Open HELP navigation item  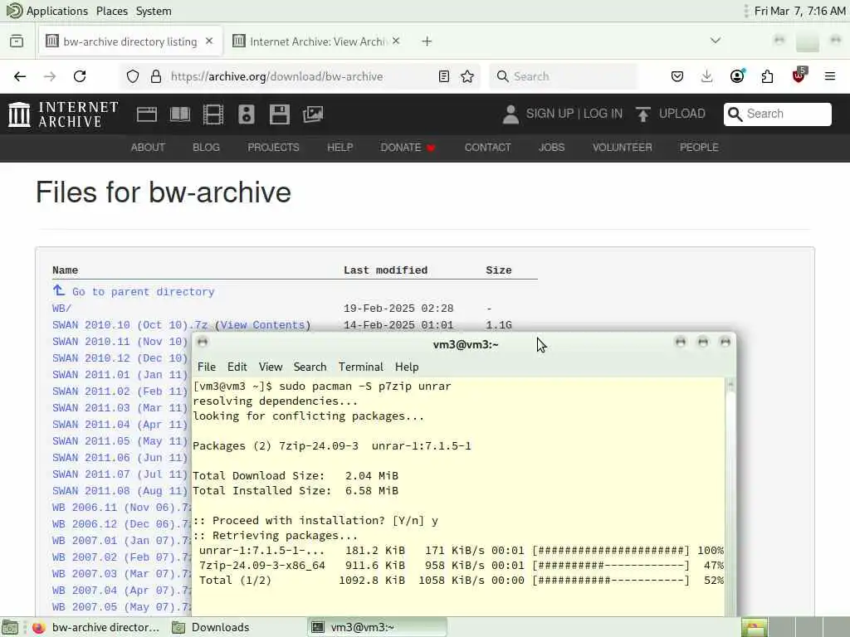(340, 148)
